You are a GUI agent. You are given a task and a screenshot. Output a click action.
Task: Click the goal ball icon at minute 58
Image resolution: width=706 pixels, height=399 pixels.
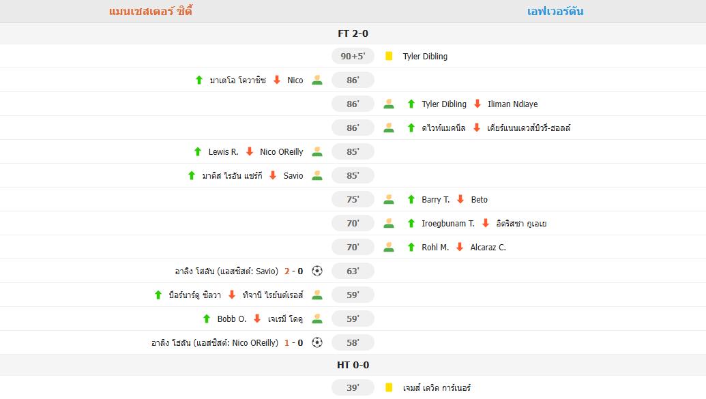[x=317, y=342]
